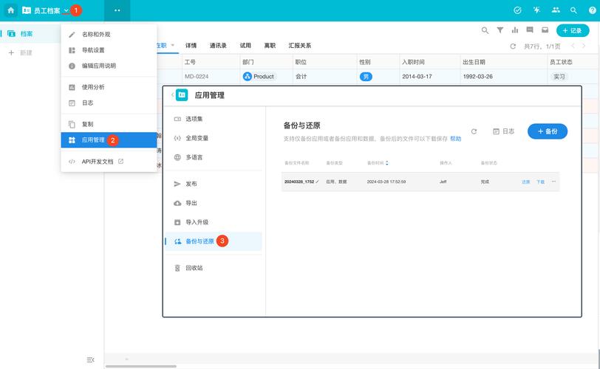Open the statistics bar chart icon

pyautogui.click(x=515, y=30)
